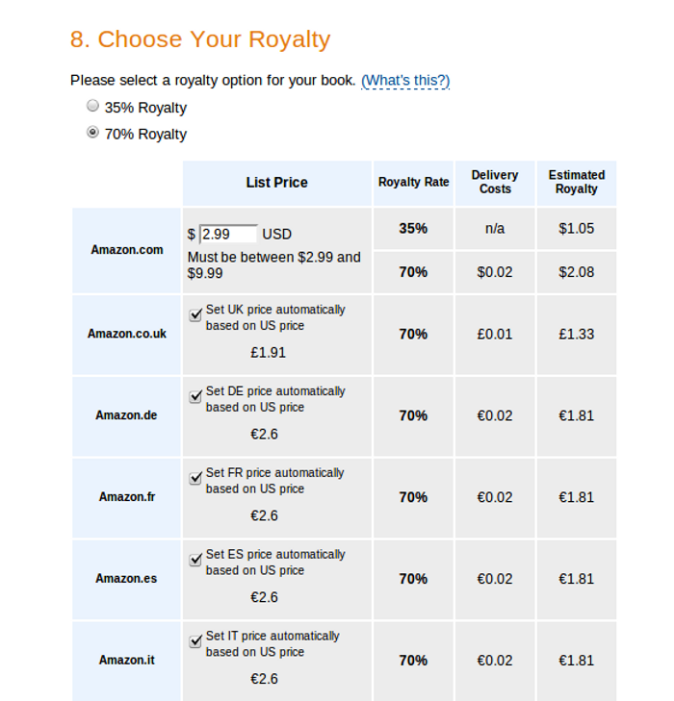Click the USD list price input field
The width and height of the screenshot is (674, 701).
(228, 234)
